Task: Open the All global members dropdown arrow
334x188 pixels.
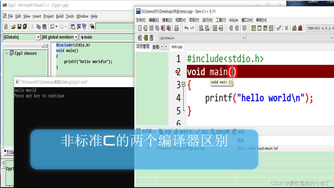Action: 76,37
